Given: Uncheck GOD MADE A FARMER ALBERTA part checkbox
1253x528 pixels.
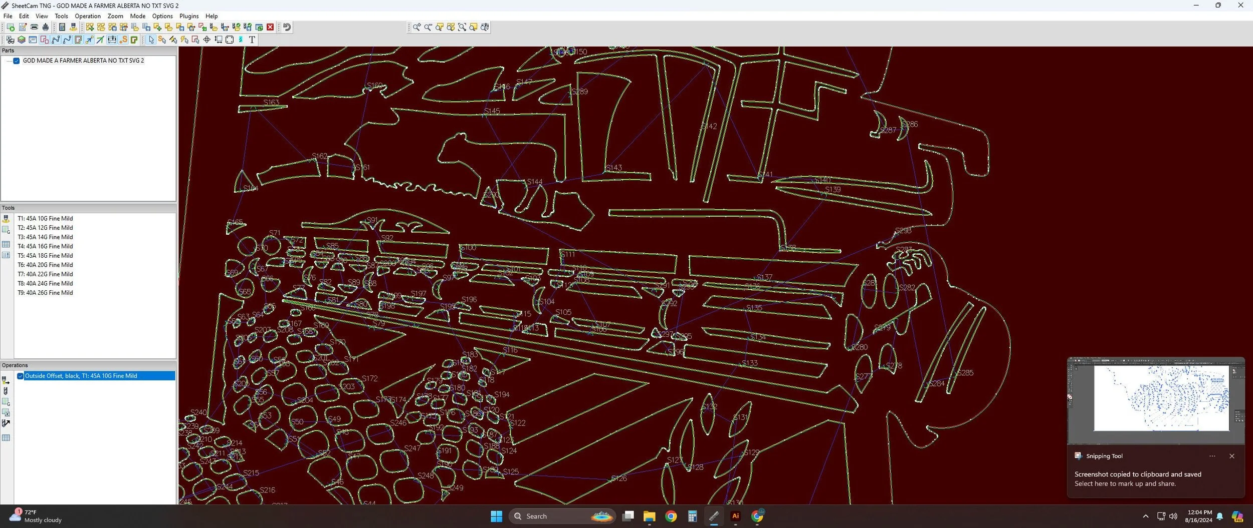Looking at the screenshot, I should click(17, 61).
